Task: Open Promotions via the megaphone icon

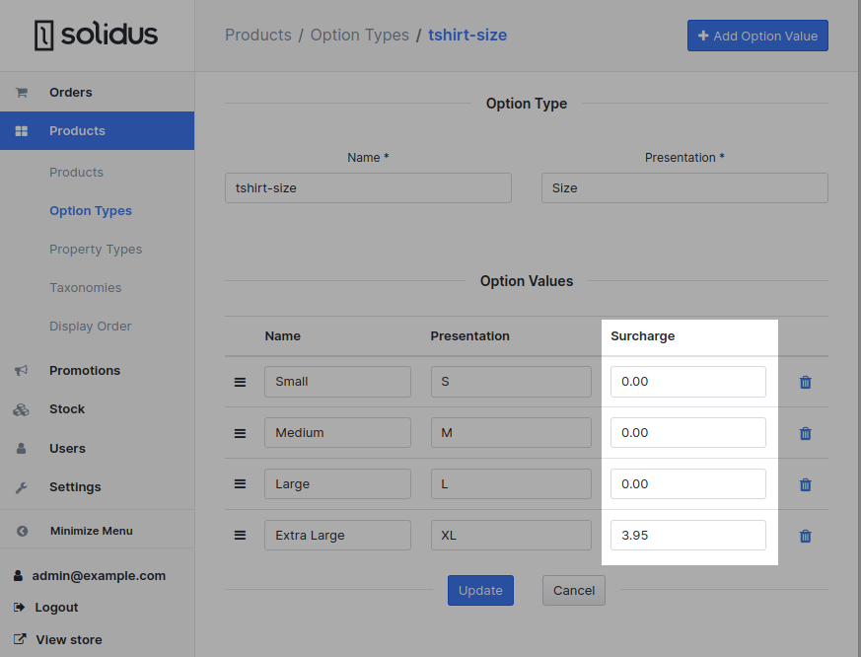Action: [x=21, y=370]
